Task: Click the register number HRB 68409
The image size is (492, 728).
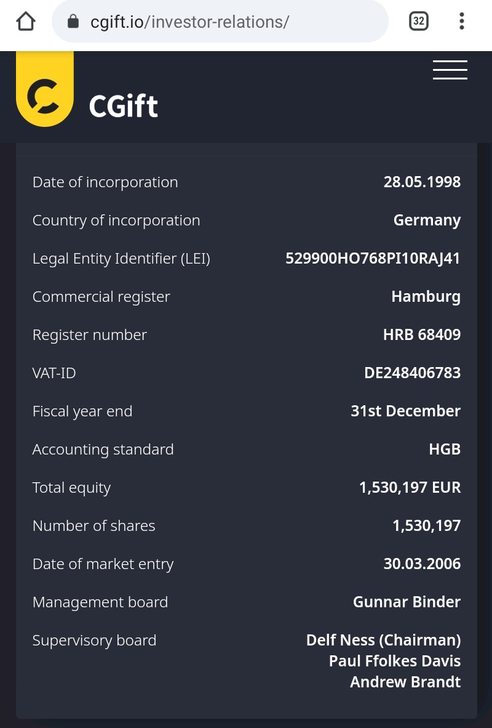Action: pos(421,334)
